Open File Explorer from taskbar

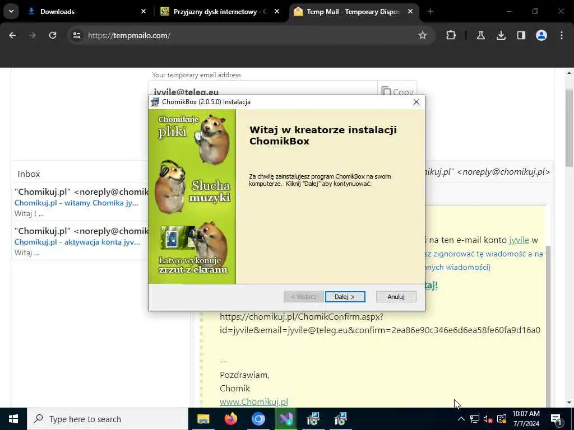(x=203, y=419)
